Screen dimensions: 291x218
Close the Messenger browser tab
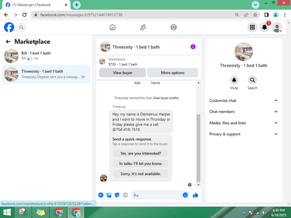click(66, 5)
